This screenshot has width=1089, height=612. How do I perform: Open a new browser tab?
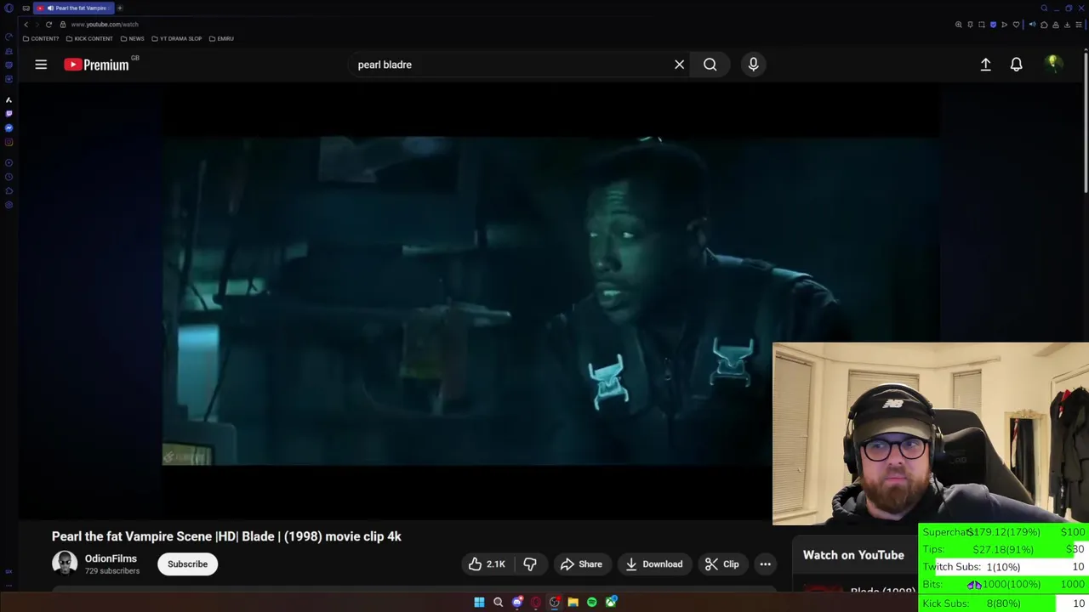point(120,8)
